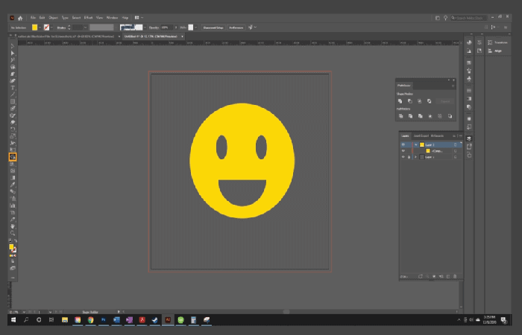Switch to Artboards tab
The image size is (522, 335).
point(437,136)
